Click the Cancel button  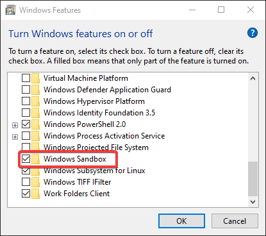(x=235, y=221)
